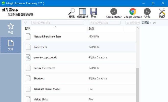Click file icon of Preferences

coord(28,47)
